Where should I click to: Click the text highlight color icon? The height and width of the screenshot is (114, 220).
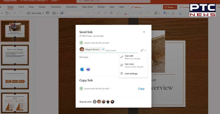tap(118, 13)
